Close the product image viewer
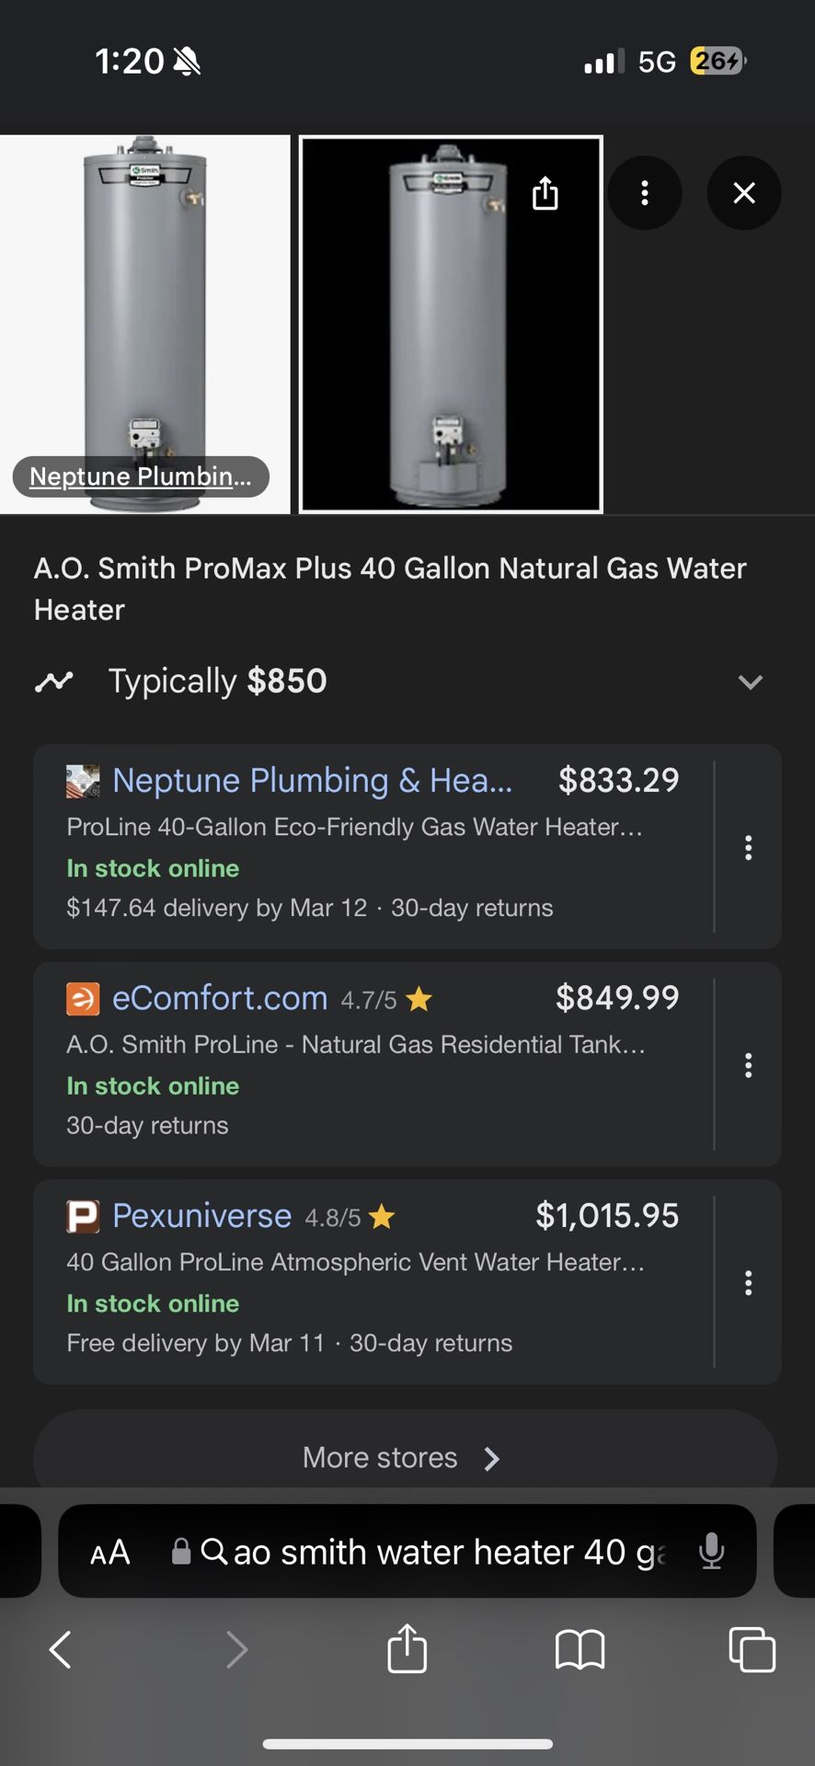The width and height of the screenshot is (815, 1766). [x=744, y=193]
